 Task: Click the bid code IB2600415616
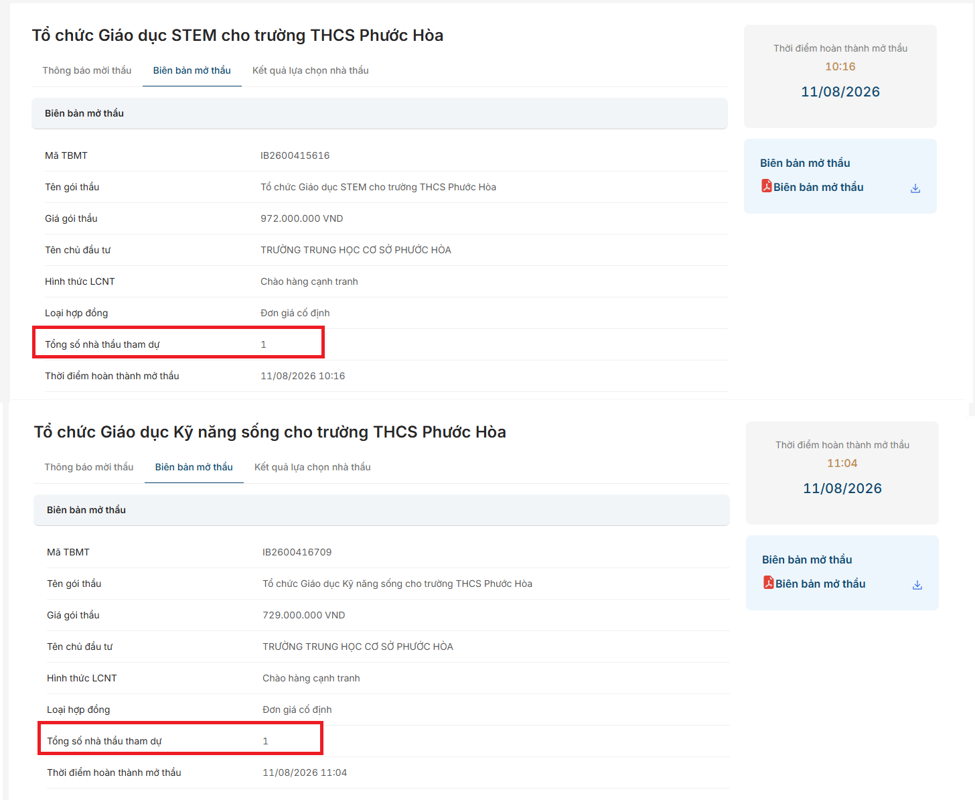pyautogui.click(x=295, y=155)
